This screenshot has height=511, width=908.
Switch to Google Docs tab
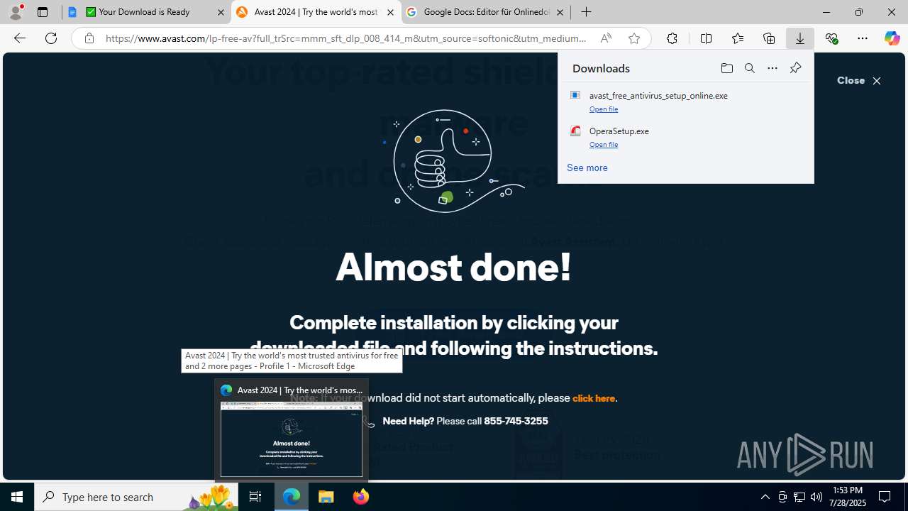point(485,12)
